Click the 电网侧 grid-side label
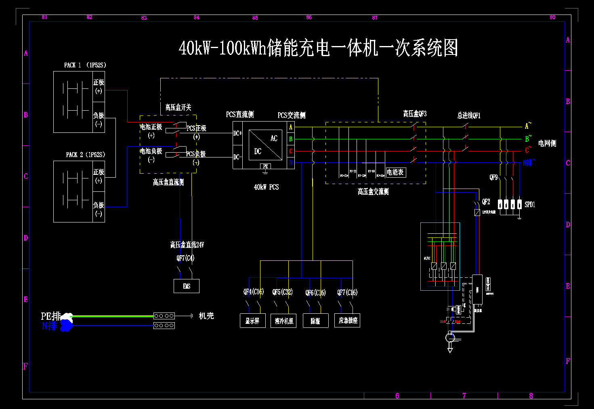Screen dimensions: 594x409 (547, 143)
